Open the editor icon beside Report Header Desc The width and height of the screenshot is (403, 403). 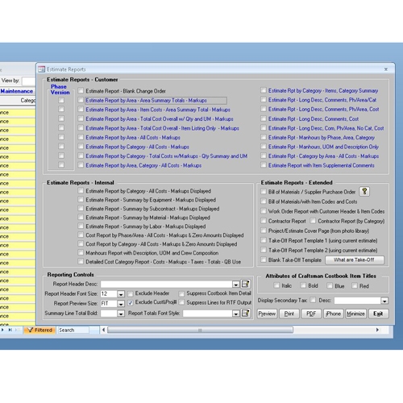(246, 284)
